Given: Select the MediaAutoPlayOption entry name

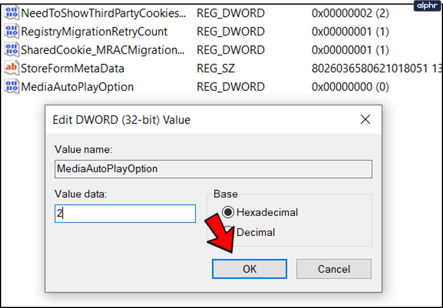Looking at the screenshot, I should click(x=77, y=87).
